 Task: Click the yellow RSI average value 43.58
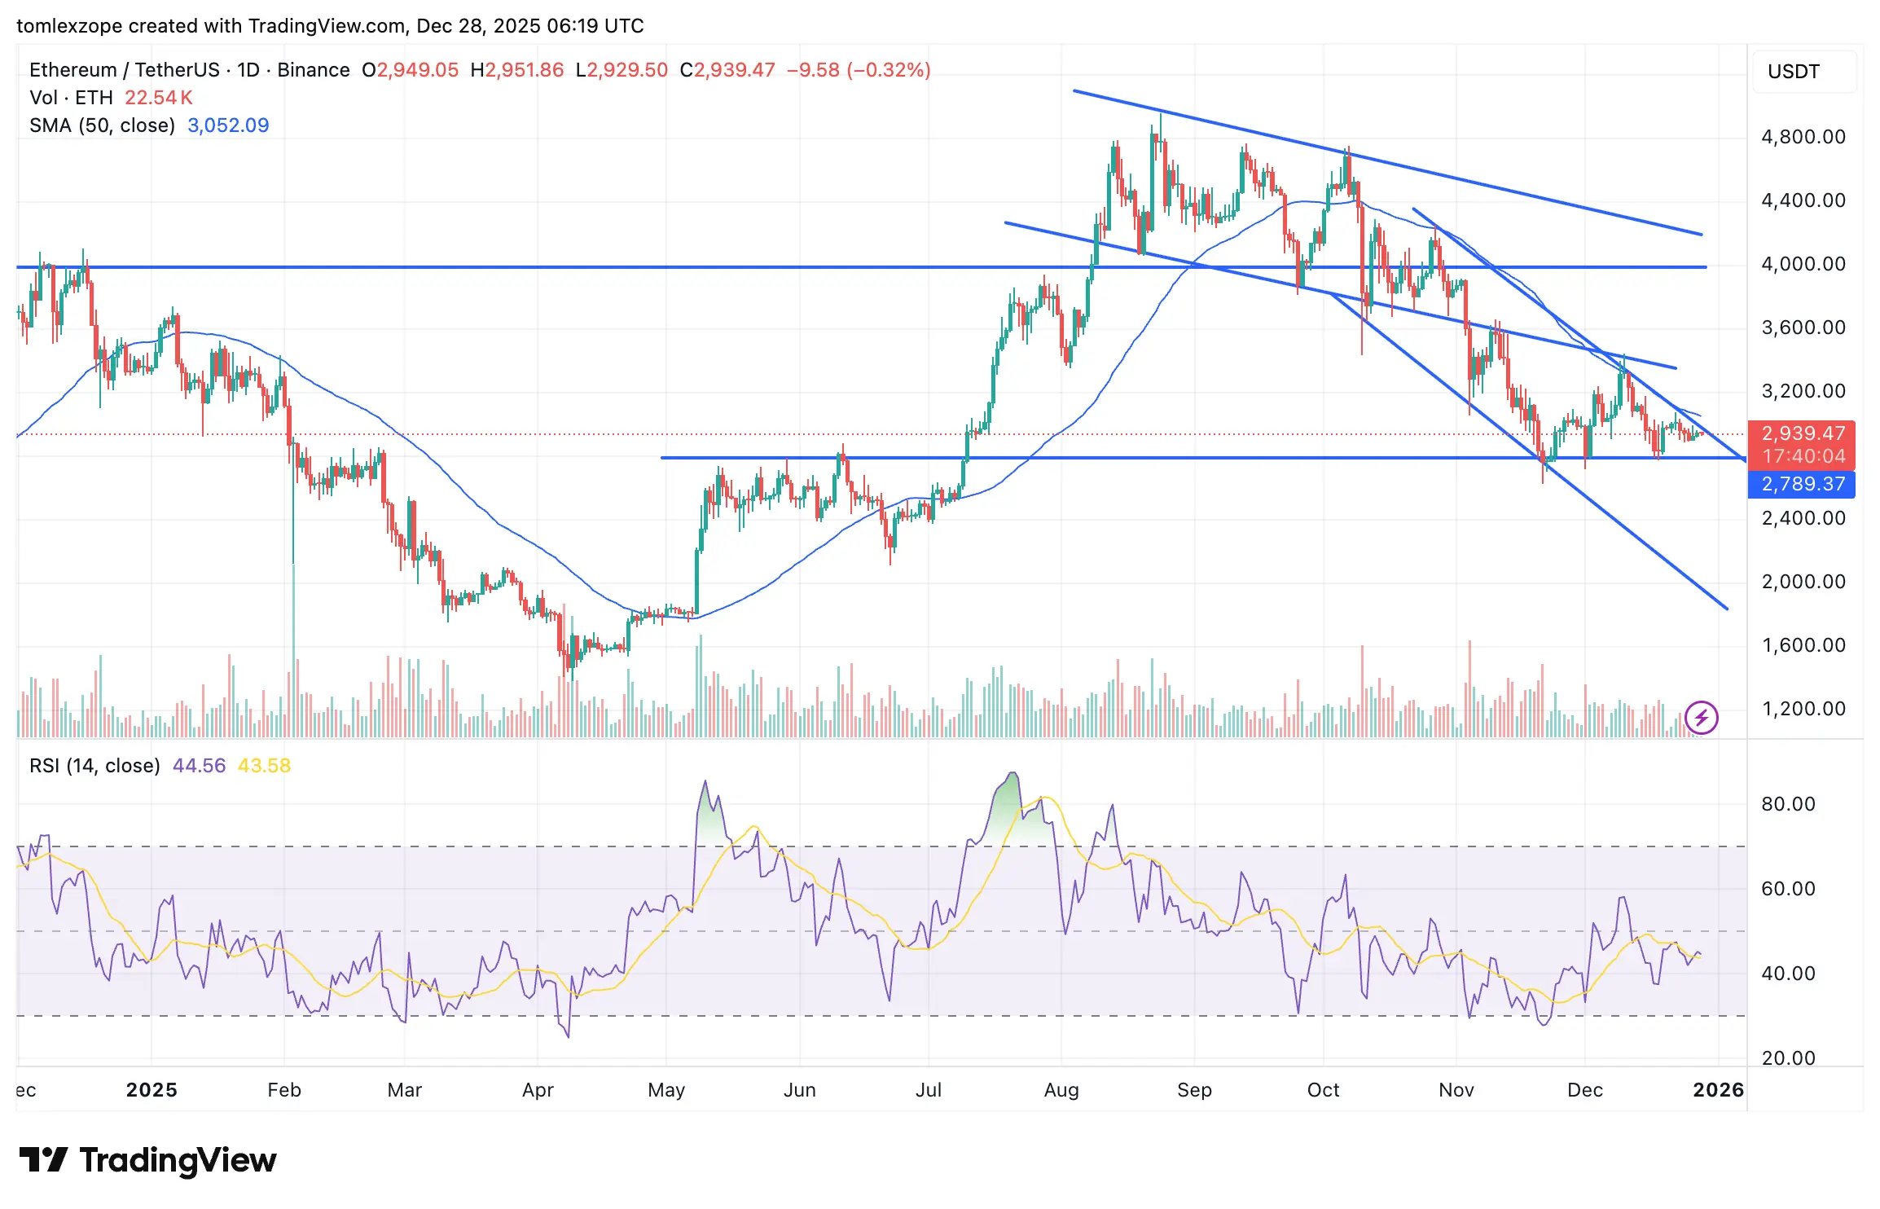point(266,766)
